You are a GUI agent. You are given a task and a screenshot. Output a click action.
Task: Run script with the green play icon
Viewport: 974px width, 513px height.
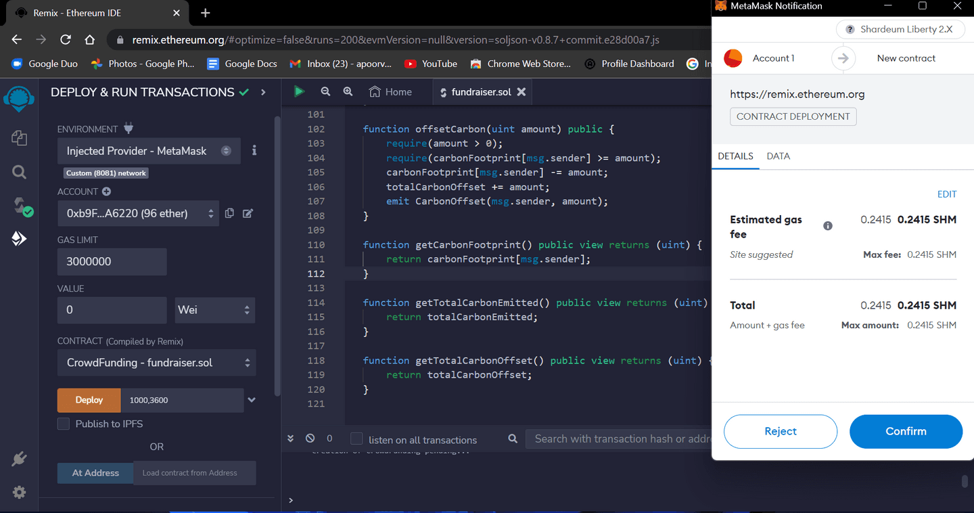[299, 91]
